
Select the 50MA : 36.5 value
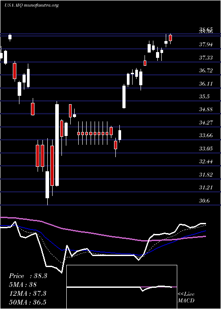pos(27,302)
